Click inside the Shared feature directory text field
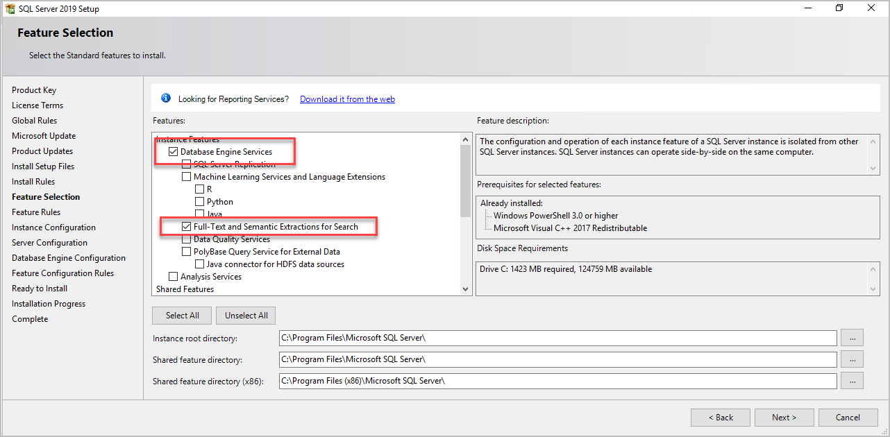This screenshot has width=890, height=437. [486, 359]
